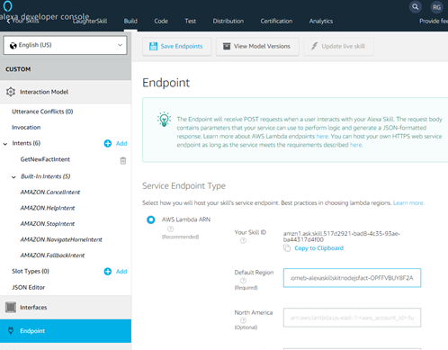Click the View Model Versions button
The height and width of the screenshot is (350, 448).
257,47
